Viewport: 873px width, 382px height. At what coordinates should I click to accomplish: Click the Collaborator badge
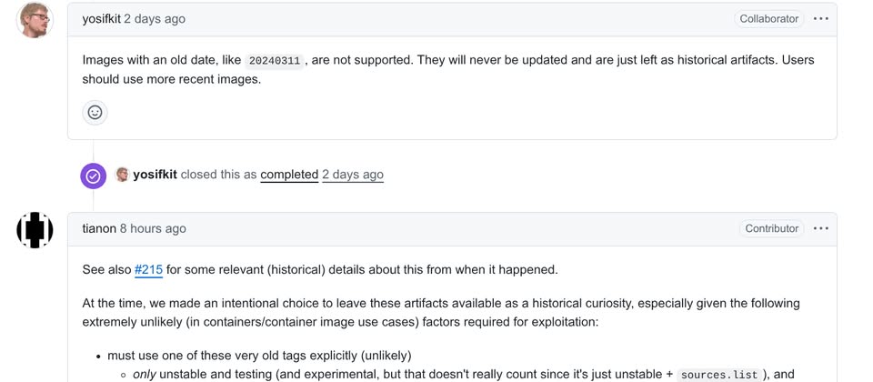coord(769,18)
